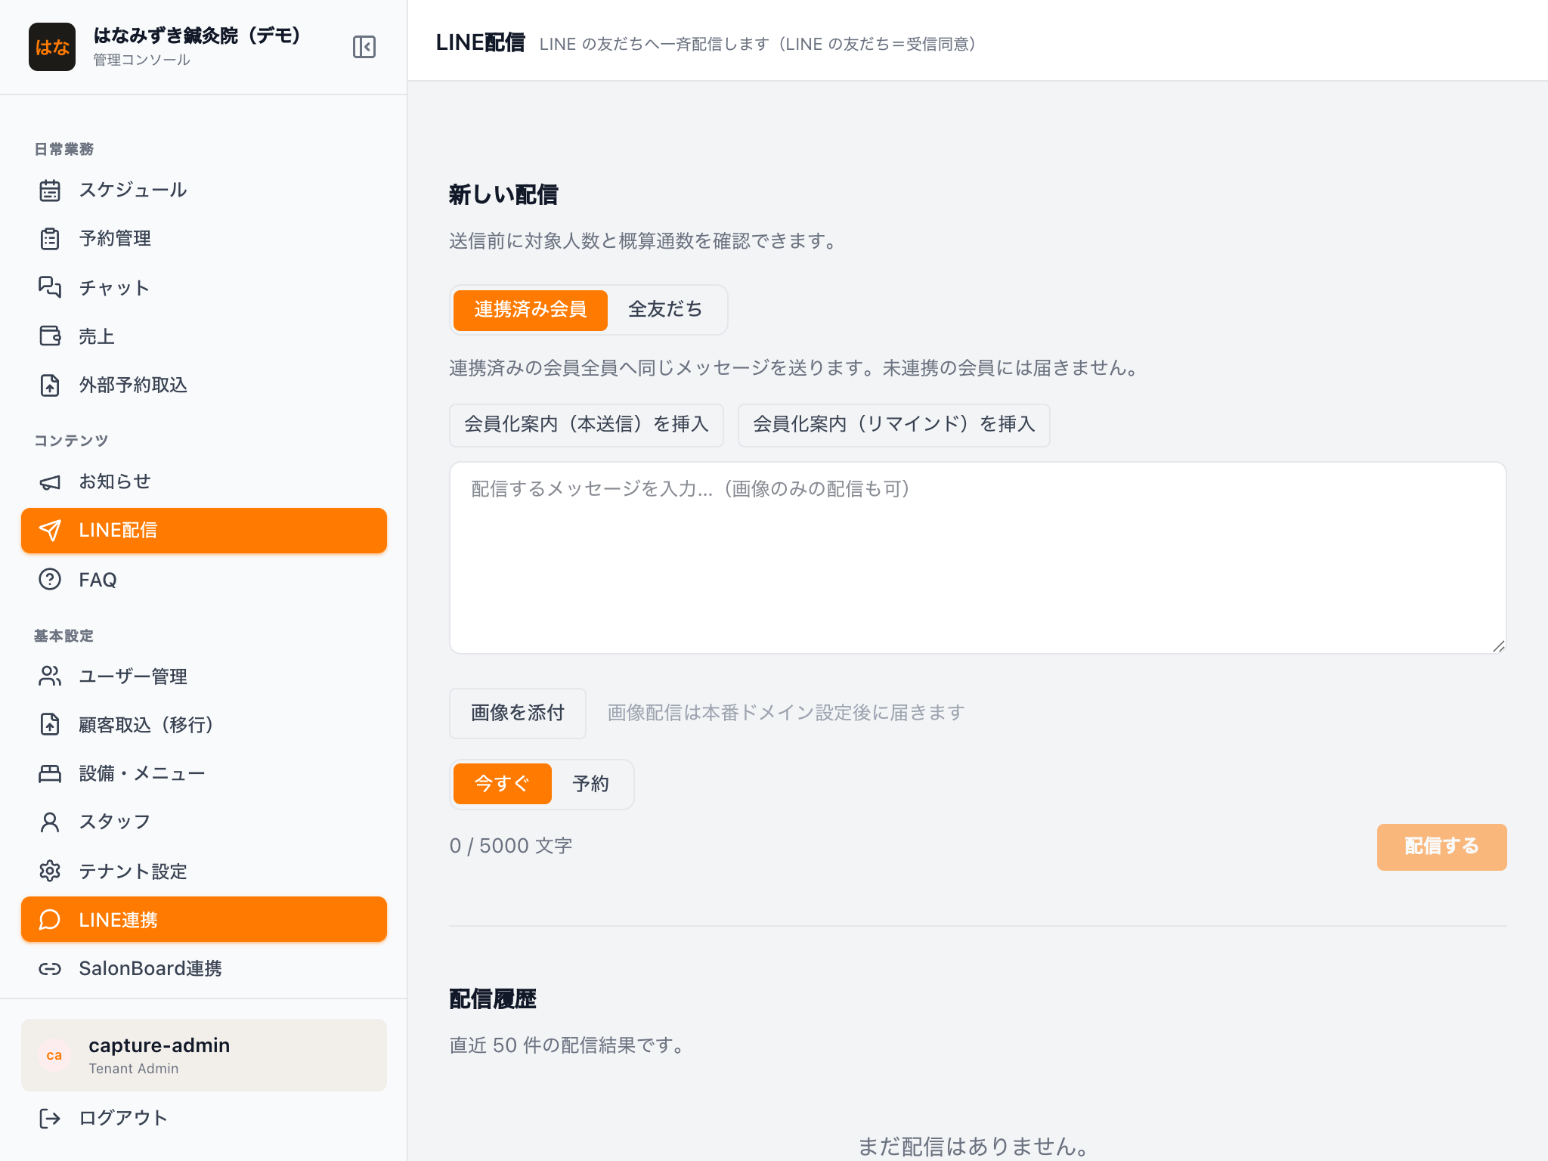The image size is (1548, 1161).
Task: Grab the message textarea resize handle
Action: pyautogui.click(x=1498, y=646)
